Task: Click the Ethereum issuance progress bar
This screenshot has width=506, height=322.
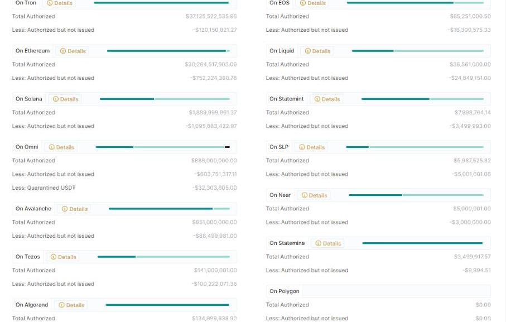Action: click(x=168, y=51)
